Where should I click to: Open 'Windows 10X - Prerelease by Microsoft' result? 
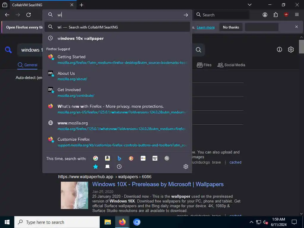[x=158, y=184]
